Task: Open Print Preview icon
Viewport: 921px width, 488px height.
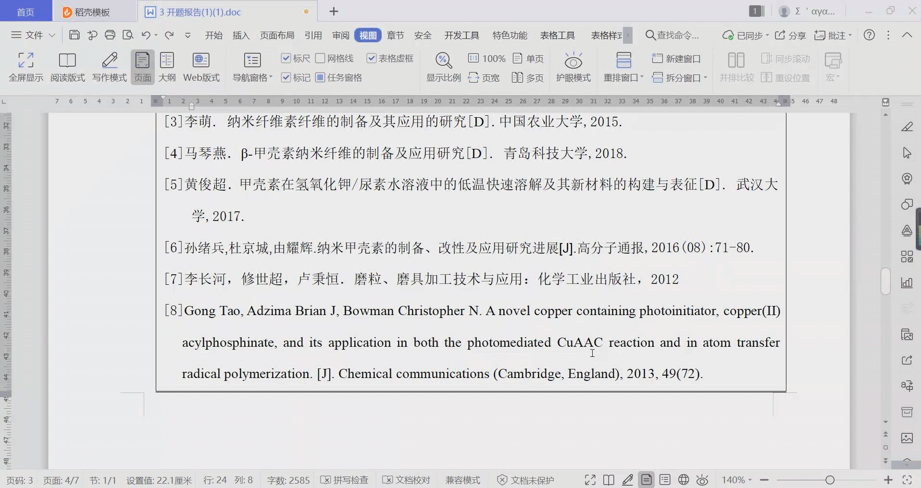Action: click(x=128, y=35)
